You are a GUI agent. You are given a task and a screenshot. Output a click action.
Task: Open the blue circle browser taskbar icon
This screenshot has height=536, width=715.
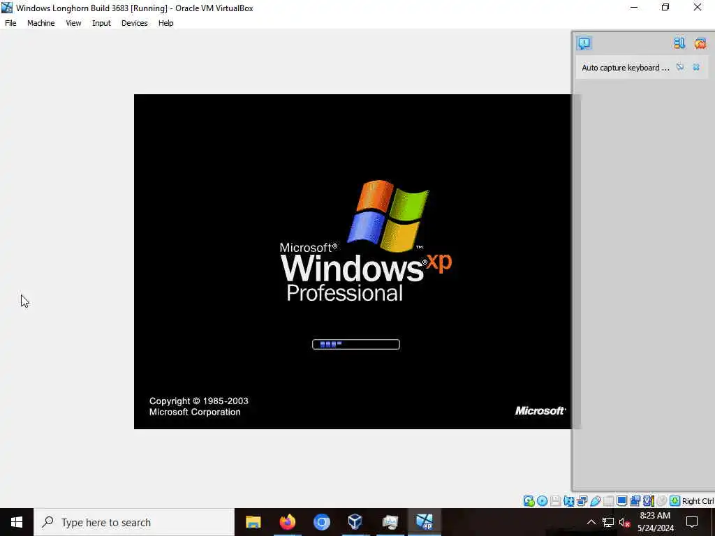click(321, 522)
